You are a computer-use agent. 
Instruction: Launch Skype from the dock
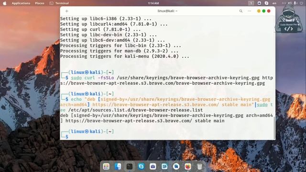coord(141,166)
